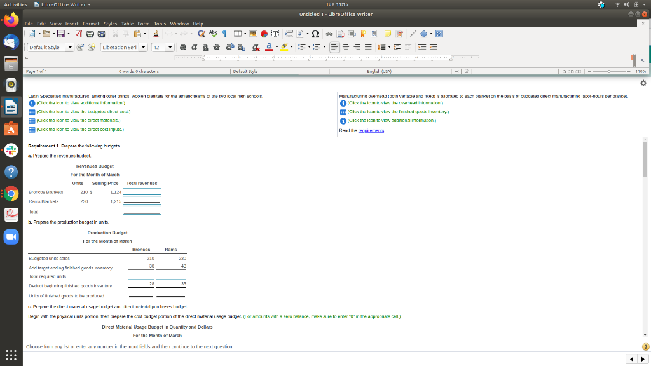Insert a special character (Omega)
Screen dimensions: 651x366
point(315,34)
